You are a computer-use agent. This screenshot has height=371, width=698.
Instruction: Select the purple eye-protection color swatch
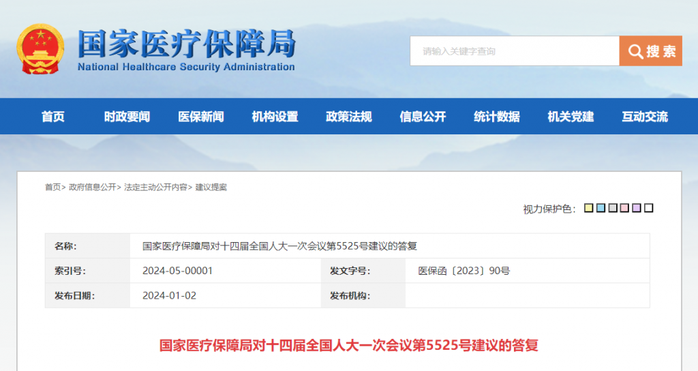point(637,208)
